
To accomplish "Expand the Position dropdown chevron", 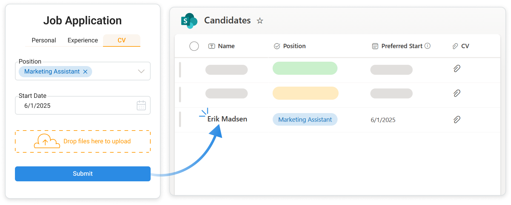I will tap(141, 71).
